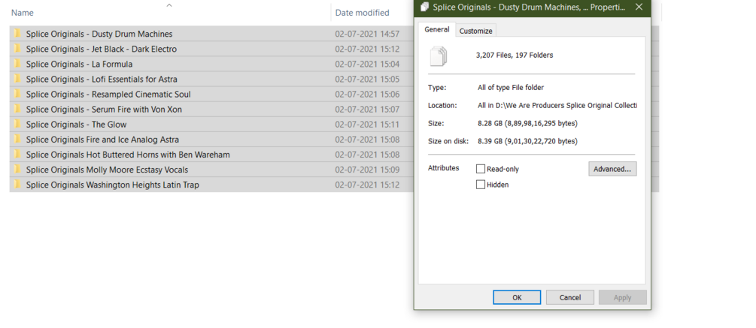Click date 02-07-2021 15:04 cell
Image resolution: width=756 pixels, height=328 pixels.
[367, 64]
